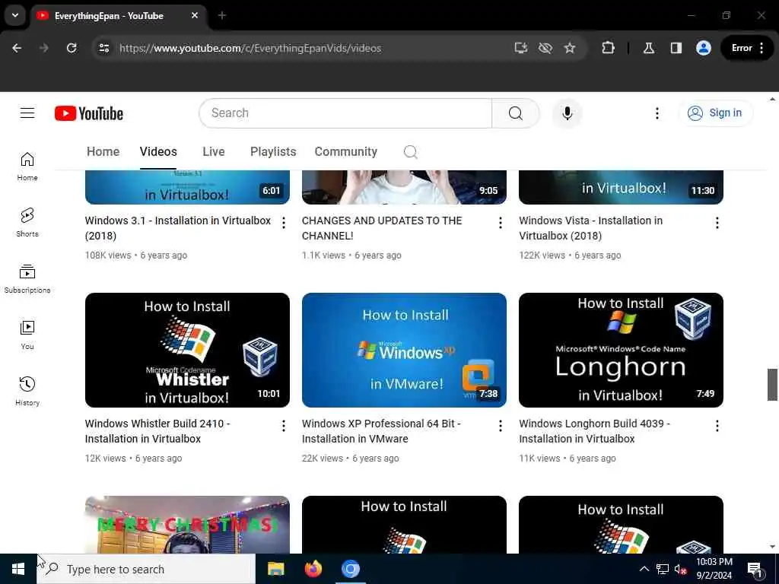
Task: Click the page vertical scrollbar thumb
Action: (x=772, y=384)
